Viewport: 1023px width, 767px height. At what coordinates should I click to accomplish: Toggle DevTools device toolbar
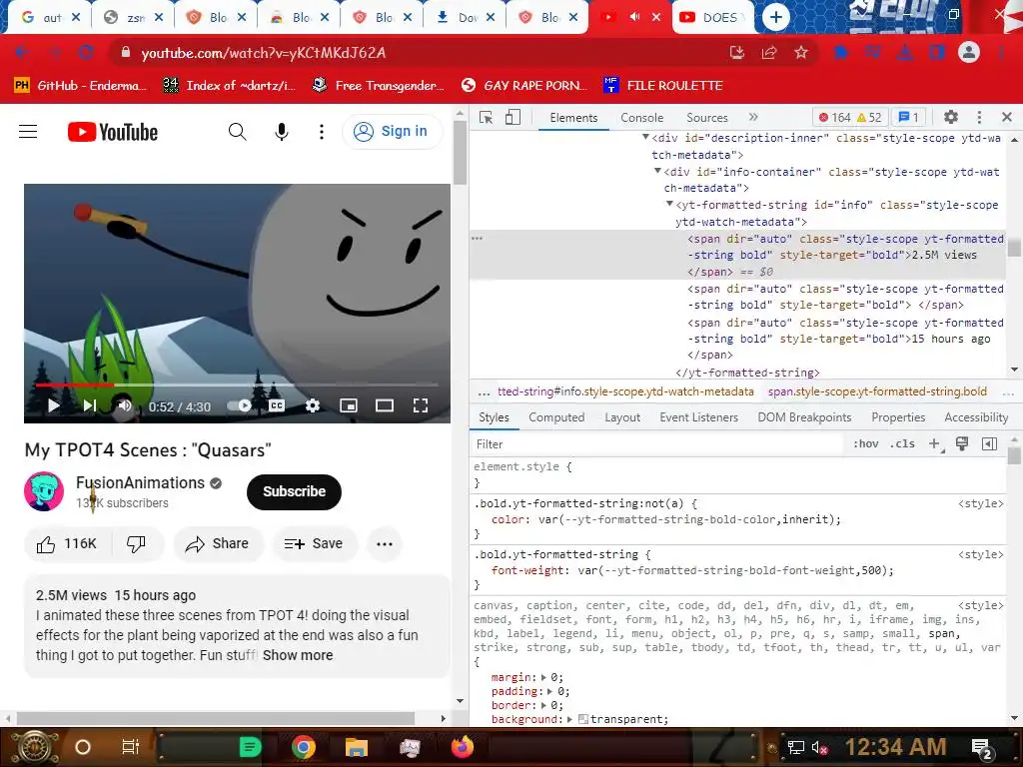pos(512,118)
